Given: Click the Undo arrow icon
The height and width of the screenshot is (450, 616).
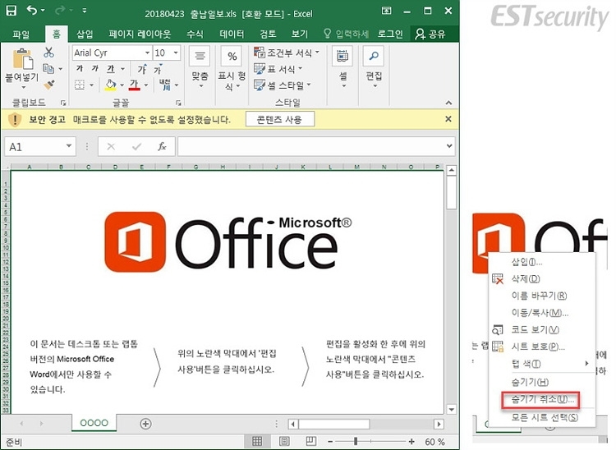Looking at the screenshot, I should [32, 11].
